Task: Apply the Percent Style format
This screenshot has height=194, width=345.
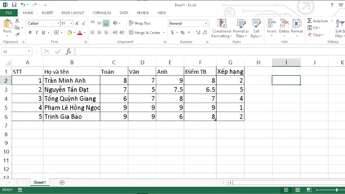Action: [x=182, y=33]
